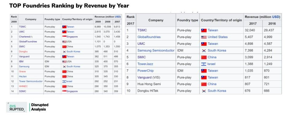Click the United States flag beside Globalfoundries
295x116 pixels.
tap(204, 37)
